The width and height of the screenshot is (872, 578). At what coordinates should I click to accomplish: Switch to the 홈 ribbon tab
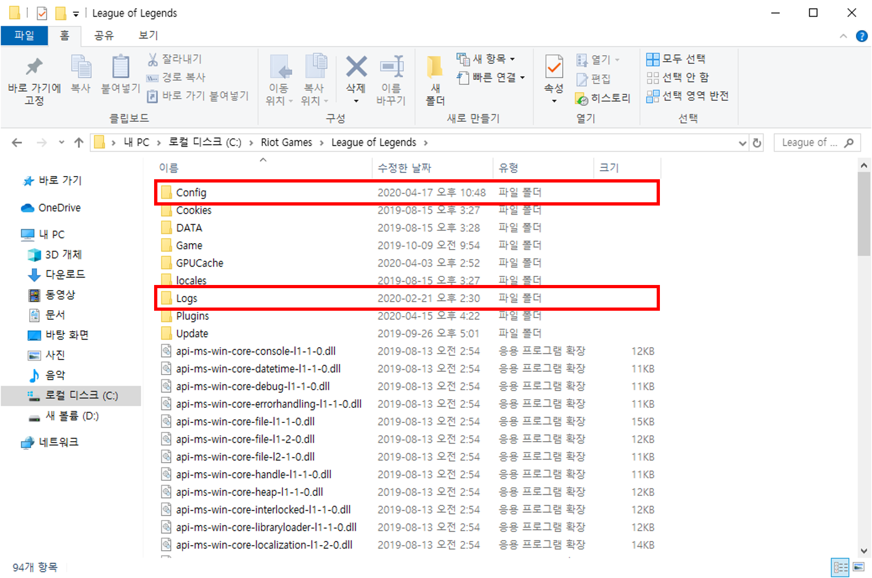(x=64, y=35)
